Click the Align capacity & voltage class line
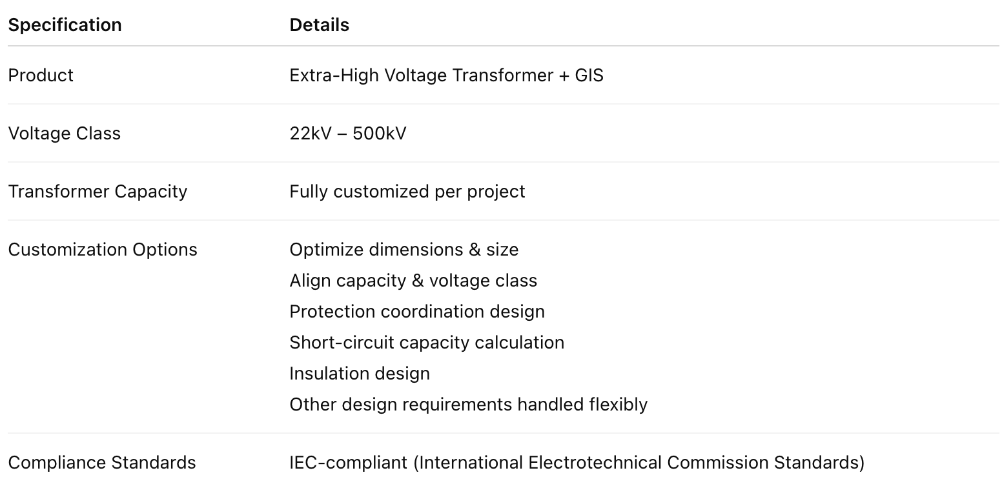The height and width of the screenshot is (497, 1002). (x=413, y=281)
